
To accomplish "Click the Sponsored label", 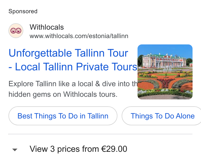I will click(23, 11).
